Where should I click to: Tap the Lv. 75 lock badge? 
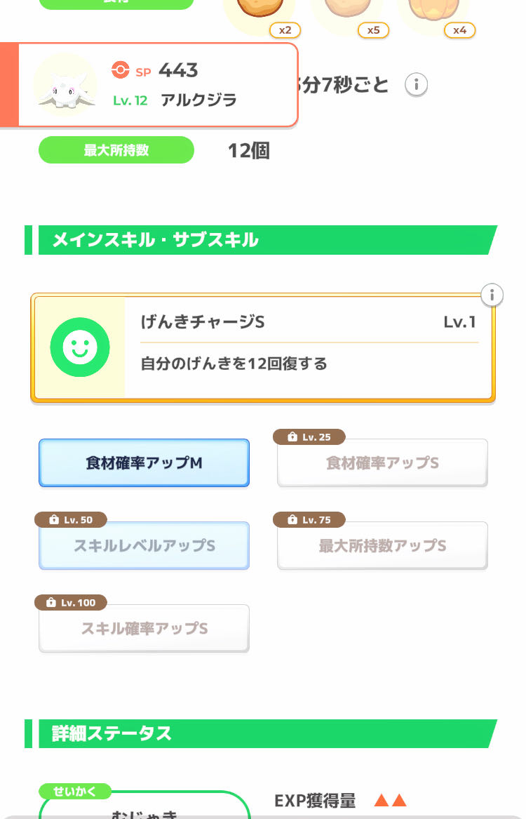[309, 520]
